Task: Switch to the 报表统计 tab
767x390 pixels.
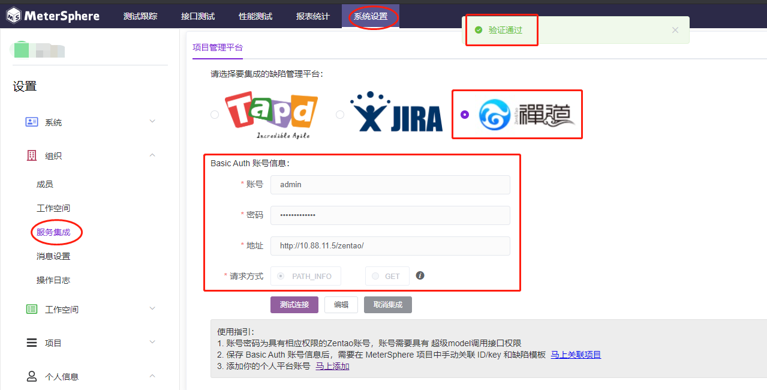Action: pyautogui.click(x=312, y=16)
